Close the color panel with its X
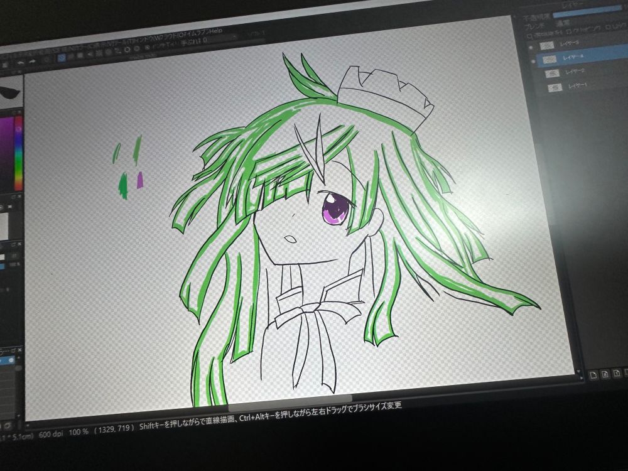Image resolution: width=628 pixels, height=471 pixels. (19, 112)
